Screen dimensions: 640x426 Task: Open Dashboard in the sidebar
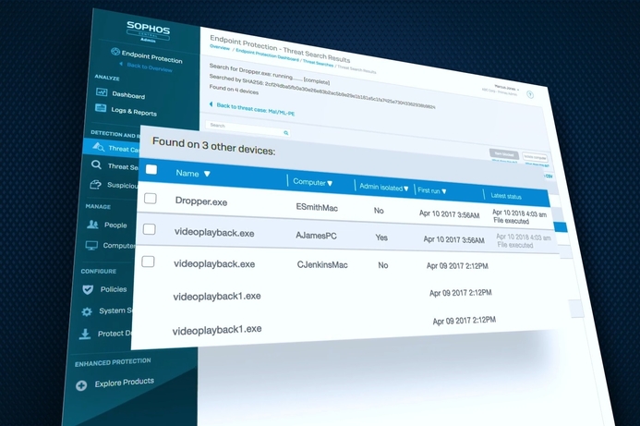pyautogui.click(x=128, y=95)
